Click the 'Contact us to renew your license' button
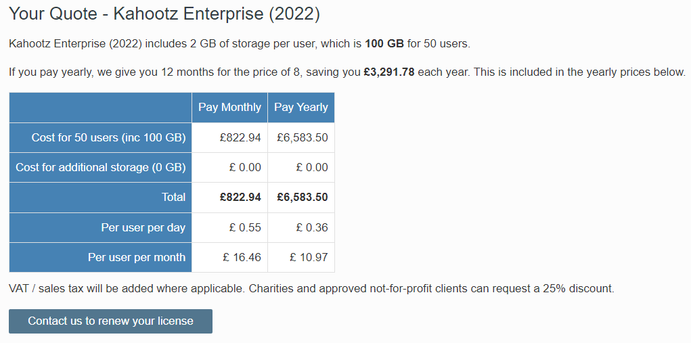Viewport: 691px width, 343px height. tap(110, 321)
